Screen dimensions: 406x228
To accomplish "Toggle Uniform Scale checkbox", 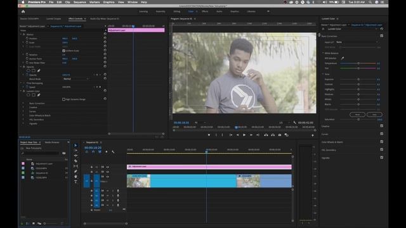I will point(63,51).
